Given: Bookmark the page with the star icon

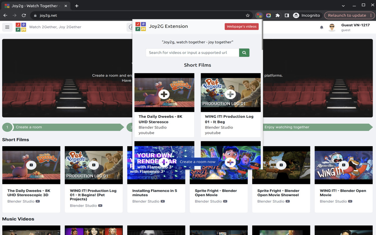Looking at the screenshot, I should 248,15.
